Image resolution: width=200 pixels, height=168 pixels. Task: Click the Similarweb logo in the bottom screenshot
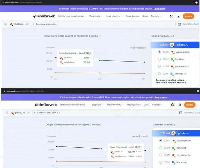[46, 105]
